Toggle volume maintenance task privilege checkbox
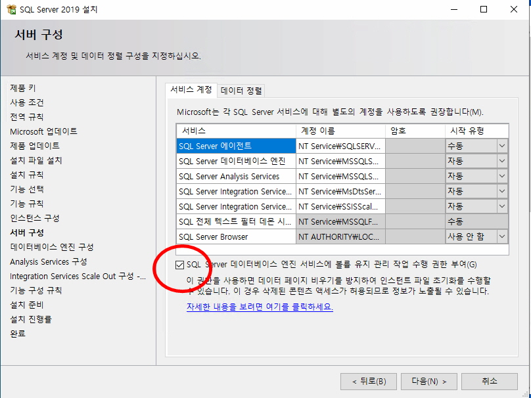Screen dimensions: 531x398 coord(179,265)
